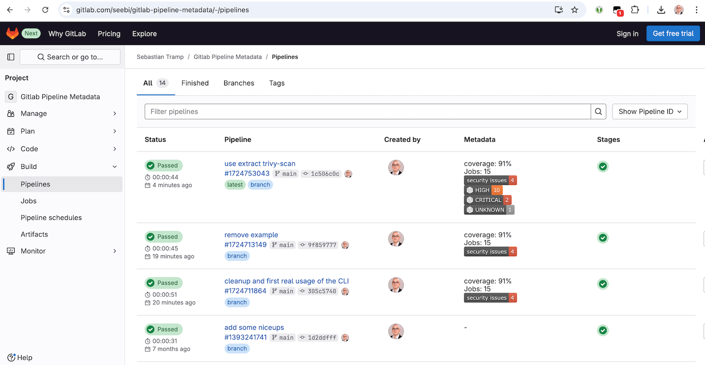Expand the Manage sidebar section
This screenshot has height=365, width=705.
point(61,114)
